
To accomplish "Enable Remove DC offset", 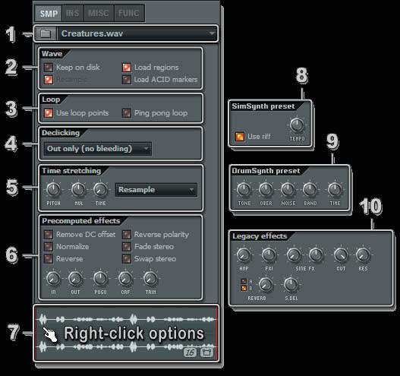I will coord(49,234).
